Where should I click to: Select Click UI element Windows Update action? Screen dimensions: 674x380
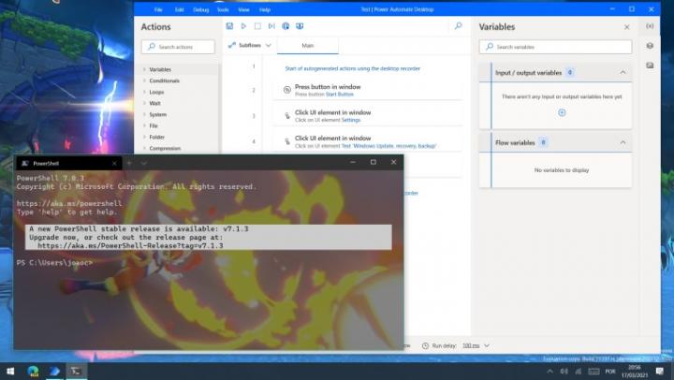[368, 141]
